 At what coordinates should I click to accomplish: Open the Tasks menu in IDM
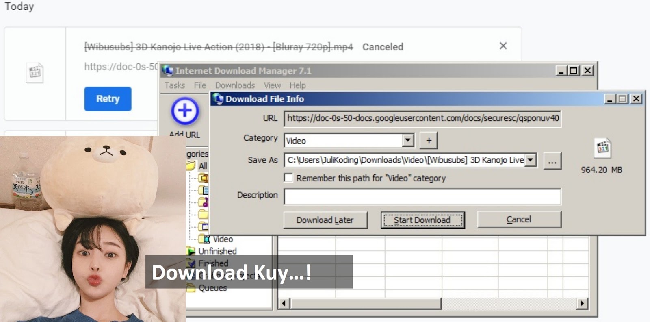pos(175,85)
